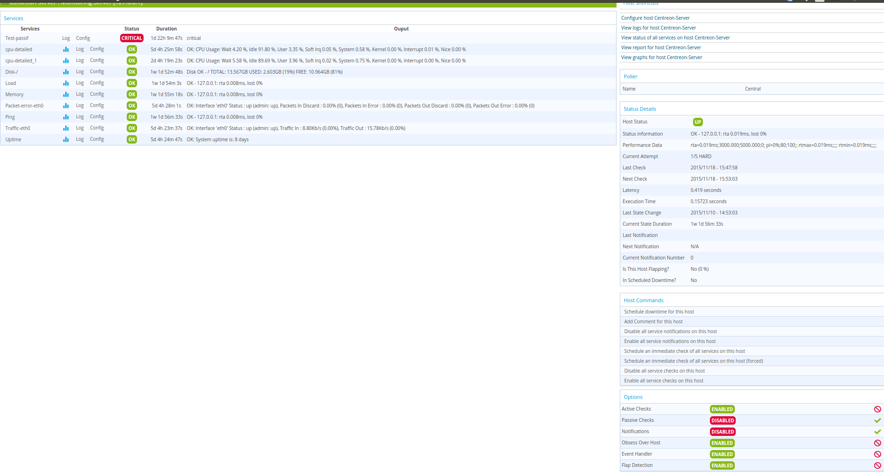The width and height of the screenshot is (884, 473).
Task: Disable all service checks on this host
Action: tap(664, 371)
